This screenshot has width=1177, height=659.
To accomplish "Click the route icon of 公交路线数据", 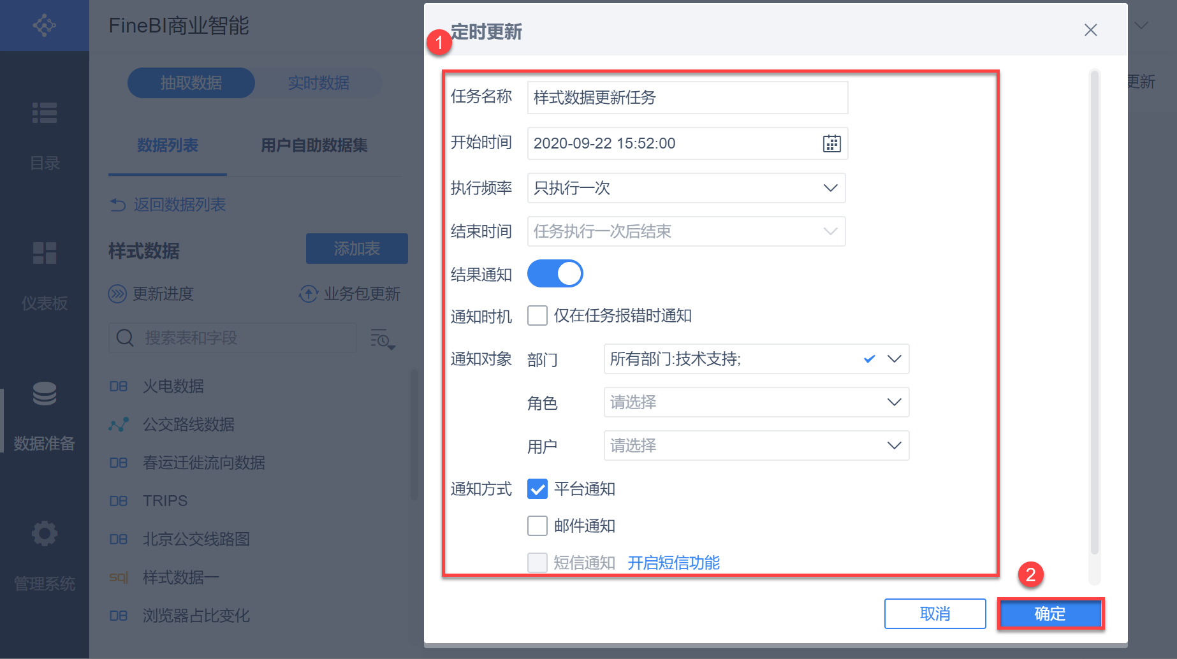I will coord(119,424).
